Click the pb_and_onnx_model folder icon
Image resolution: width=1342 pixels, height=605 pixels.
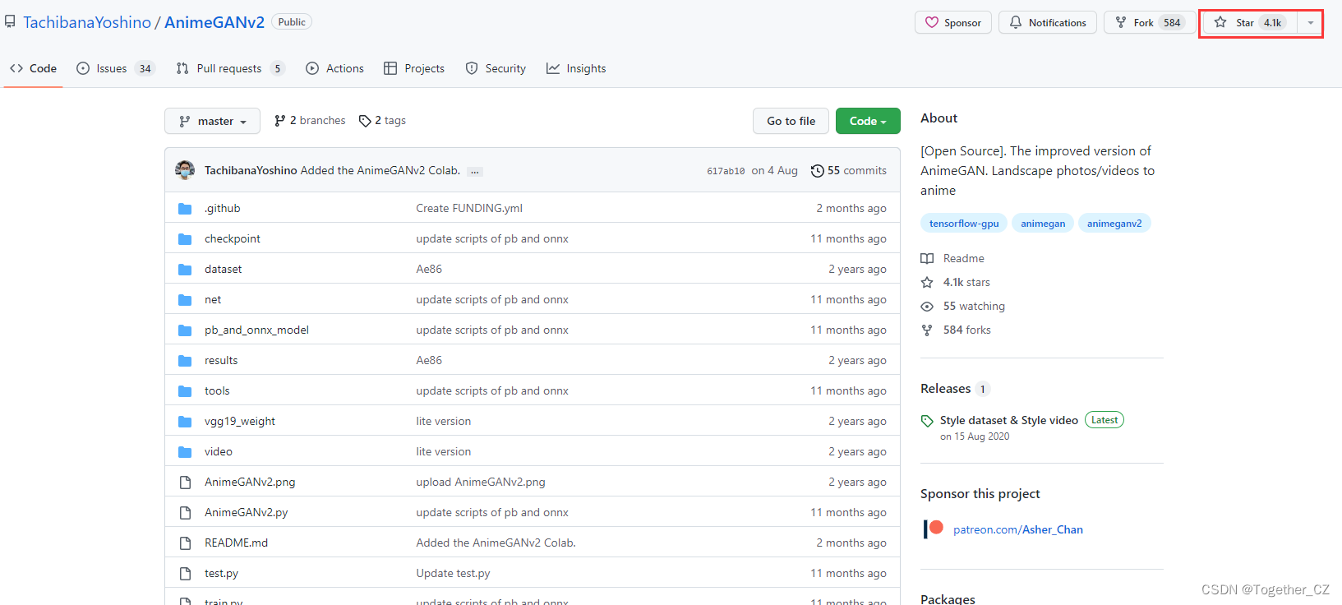tap(185, 330)
